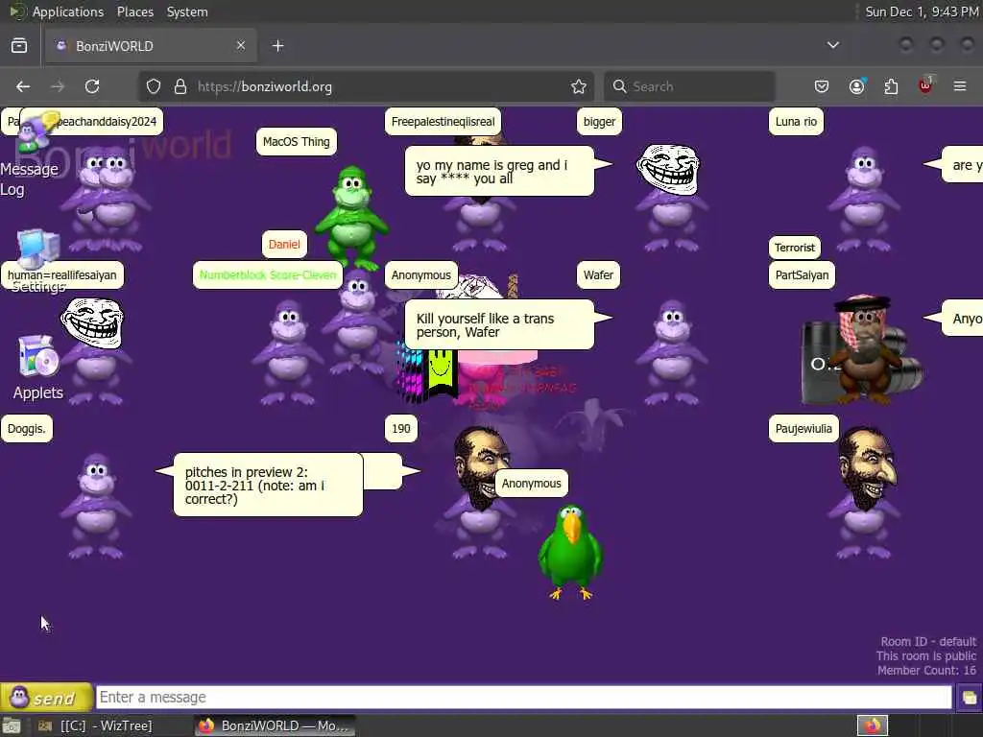Screen dimensions: 983x737
Task: Click the Doggis. purple Bonzi
Action: point(96,505)
